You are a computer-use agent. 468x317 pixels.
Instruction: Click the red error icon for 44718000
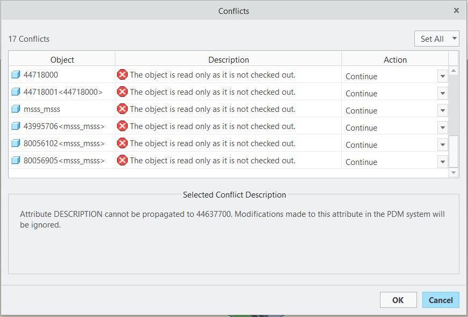click(122, 75)
